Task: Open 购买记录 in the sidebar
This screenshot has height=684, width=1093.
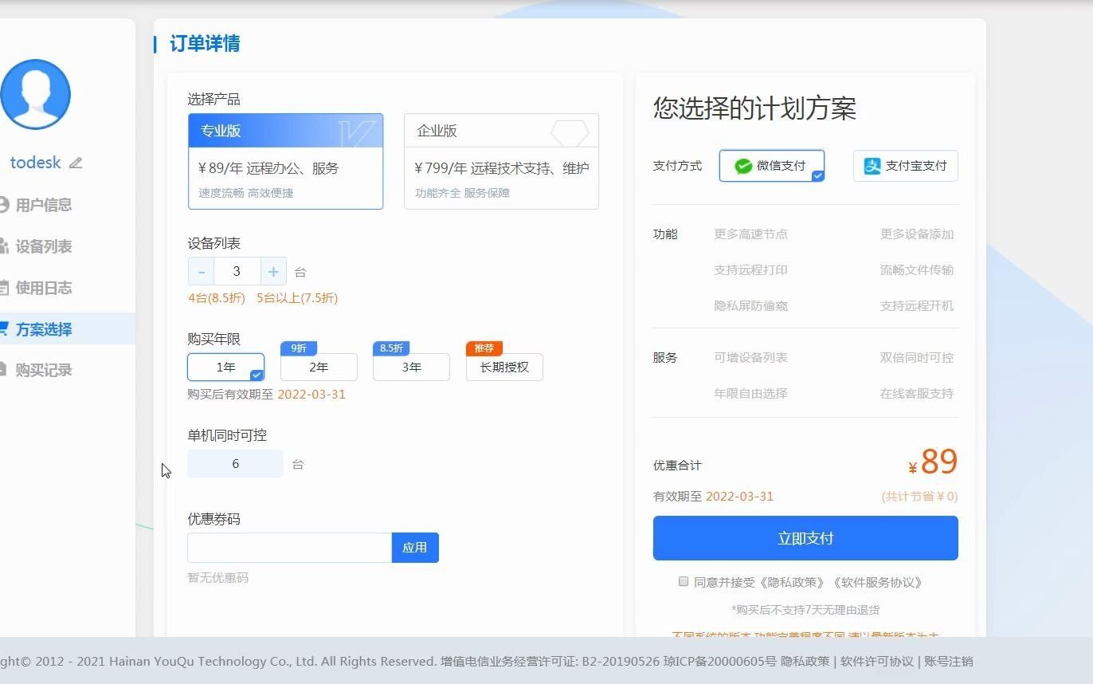Action: pos(44,370)
